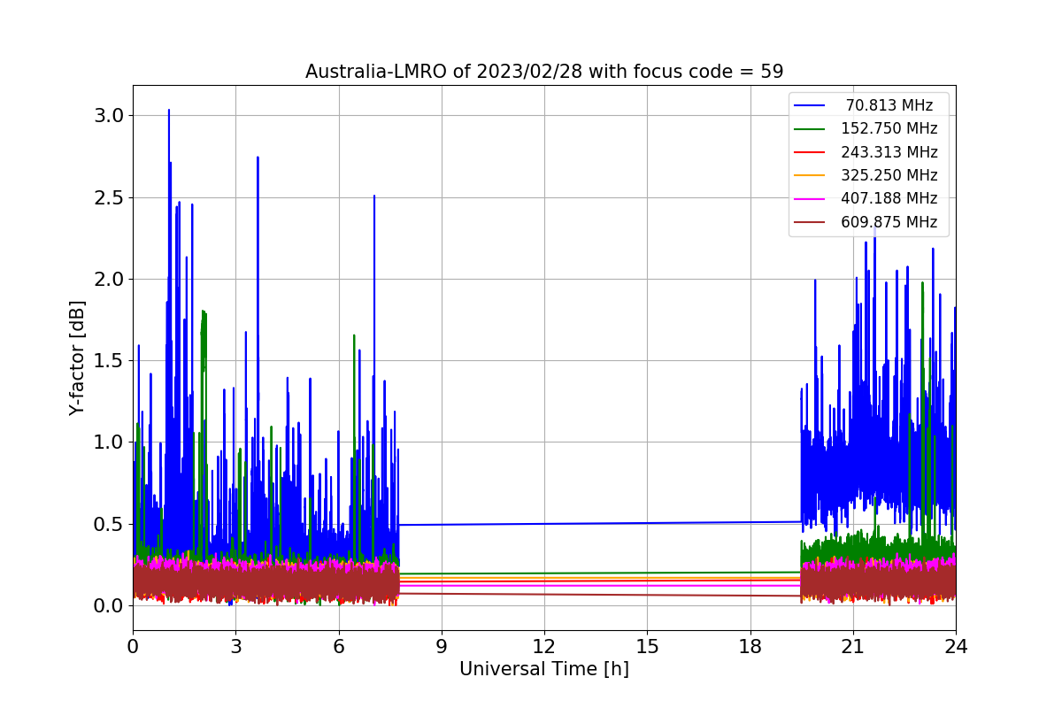Image resolution: width=1062 pixels, height=708 pixels.
Task: Click the Universal Time [h] axis label
Action: coord(544,670)
